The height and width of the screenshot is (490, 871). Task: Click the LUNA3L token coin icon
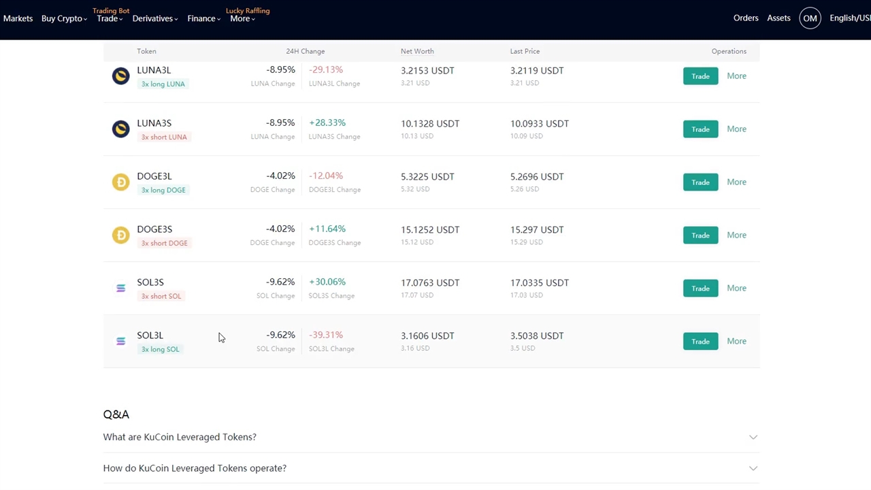[x=120, y=76]
